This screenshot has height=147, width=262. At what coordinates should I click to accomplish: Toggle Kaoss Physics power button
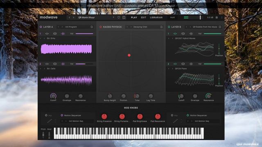click(101, 27)
